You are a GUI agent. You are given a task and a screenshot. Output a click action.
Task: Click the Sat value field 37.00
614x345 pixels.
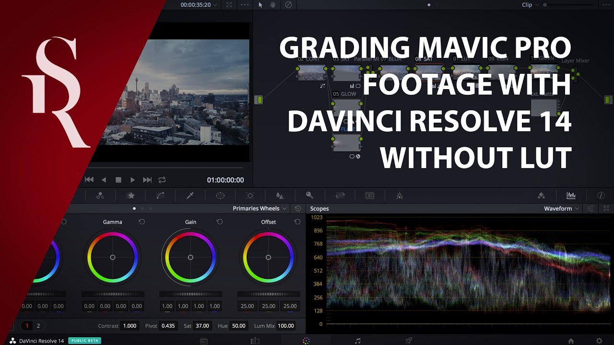(202, 326)
